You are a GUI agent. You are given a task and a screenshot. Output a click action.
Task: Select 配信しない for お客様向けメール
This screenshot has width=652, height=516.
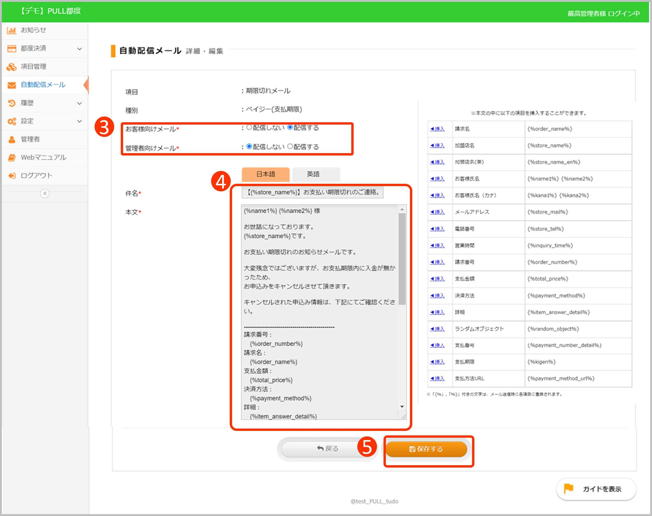(249, 127)
